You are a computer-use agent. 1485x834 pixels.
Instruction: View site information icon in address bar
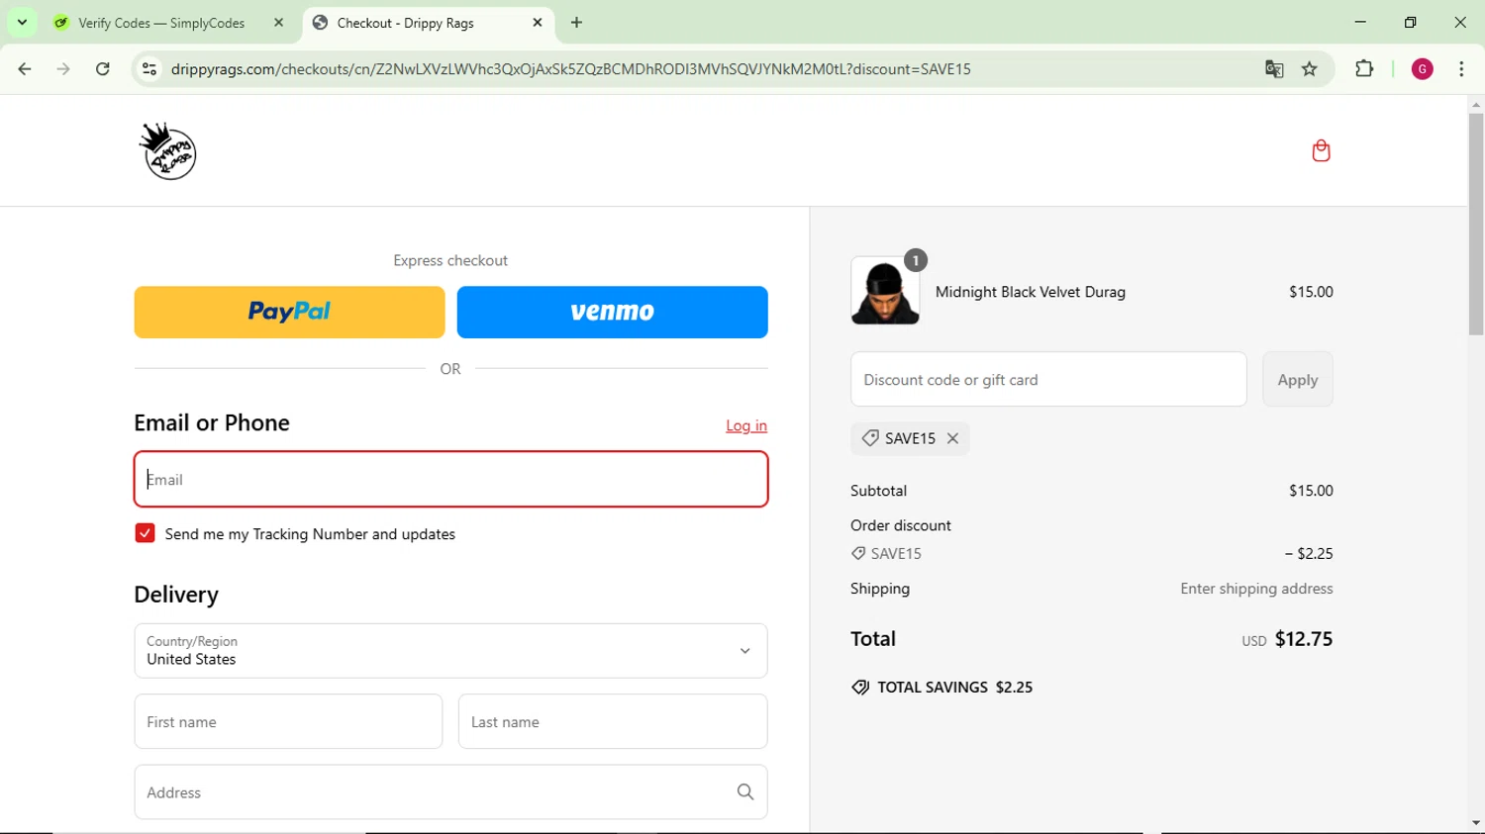(x=149, y=69)
